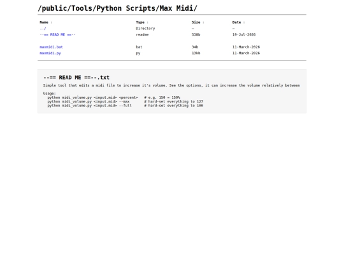Select the '13kb' size value

pos(196,53)
